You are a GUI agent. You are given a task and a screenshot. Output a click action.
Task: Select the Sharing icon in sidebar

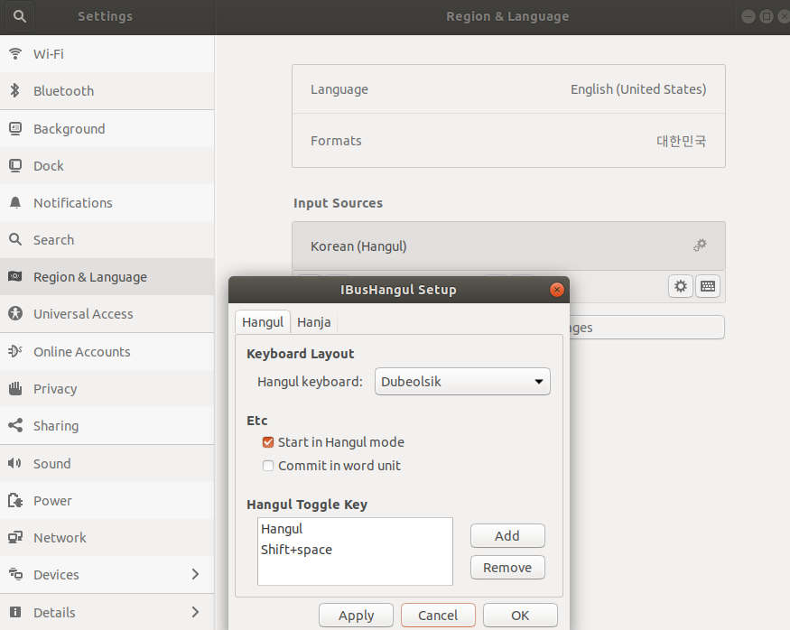tap(15, 425)
